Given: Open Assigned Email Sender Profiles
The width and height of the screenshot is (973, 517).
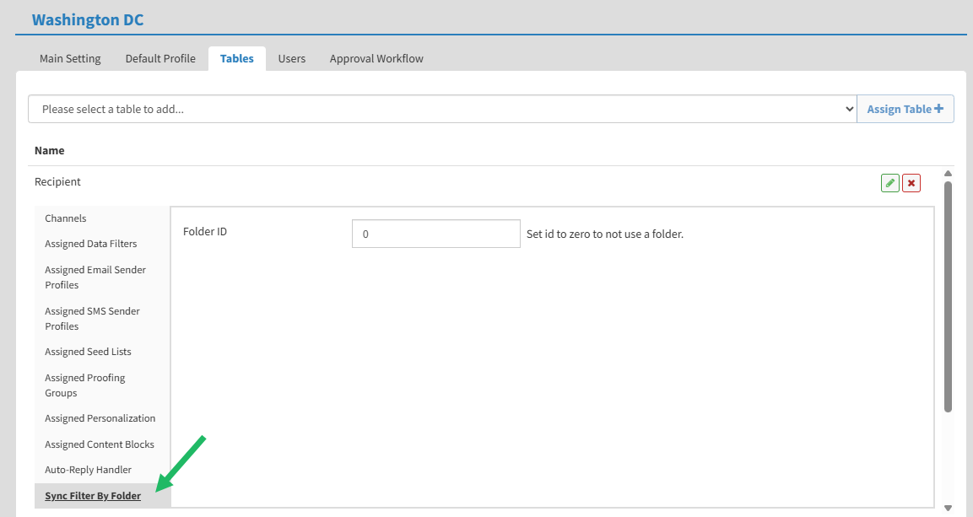Looking at the screenshot, I should pyautogui.click(x=95, y=277).
